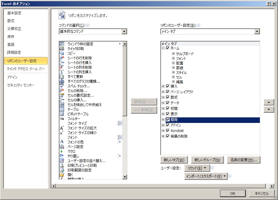Click the horizontal scrollbar right arrow
Image resolution: width=278 pixels, height=200 pixels.
[272, 186]
